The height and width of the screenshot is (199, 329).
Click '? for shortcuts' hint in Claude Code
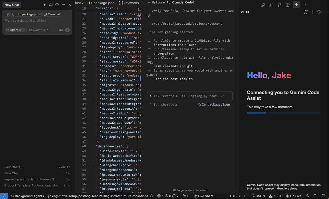click(164, 104)
